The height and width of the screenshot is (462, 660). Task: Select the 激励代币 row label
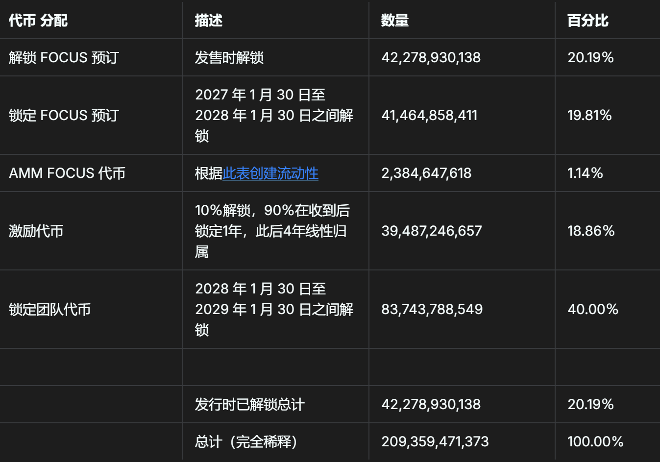pyautogui.click(x=36, y=231)
